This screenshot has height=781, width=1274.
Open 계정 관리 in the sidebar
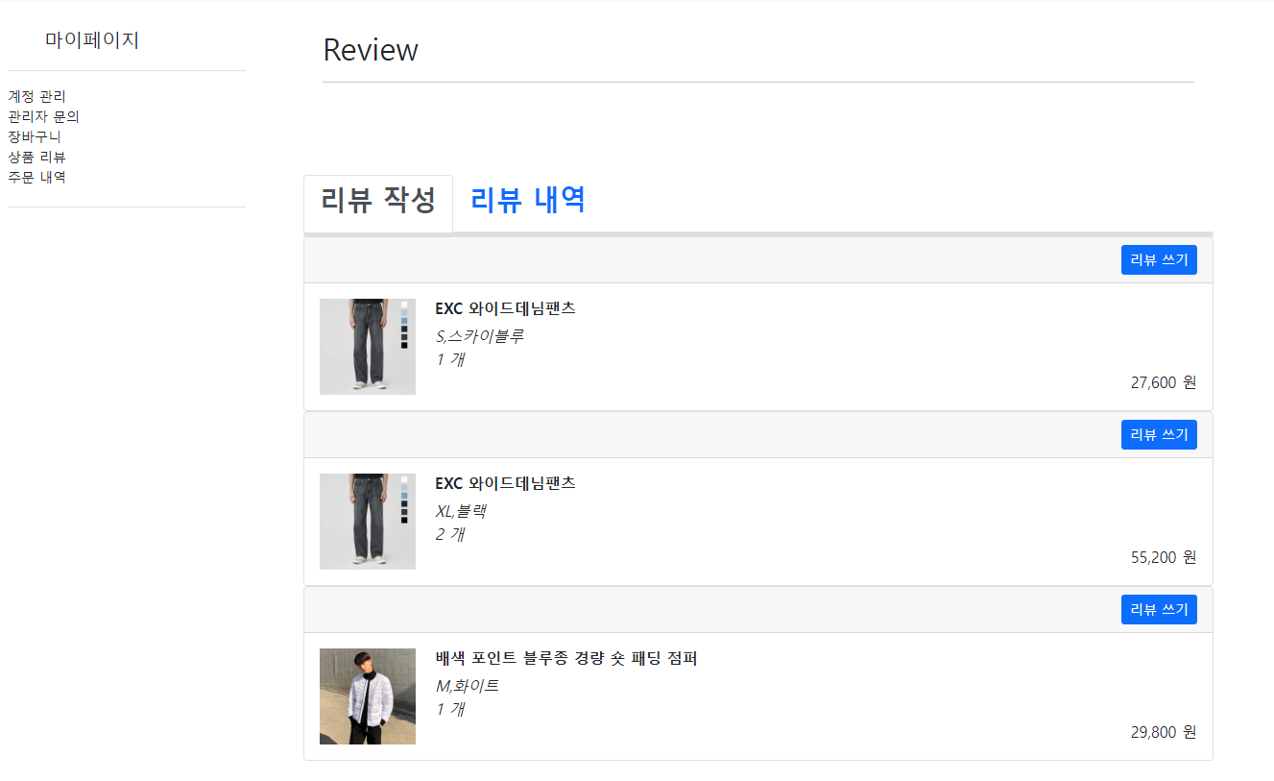[36, 96]
